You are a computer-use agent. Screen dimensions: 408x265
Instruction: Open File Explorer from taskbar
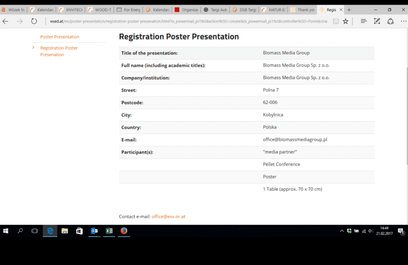pos(65,231)
